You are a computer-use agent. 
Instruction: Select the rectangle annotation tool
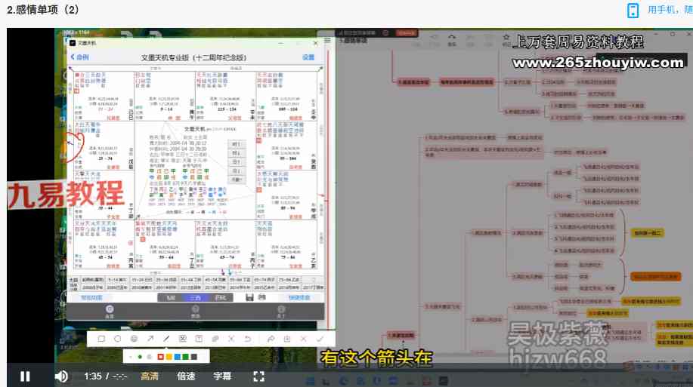101,339
